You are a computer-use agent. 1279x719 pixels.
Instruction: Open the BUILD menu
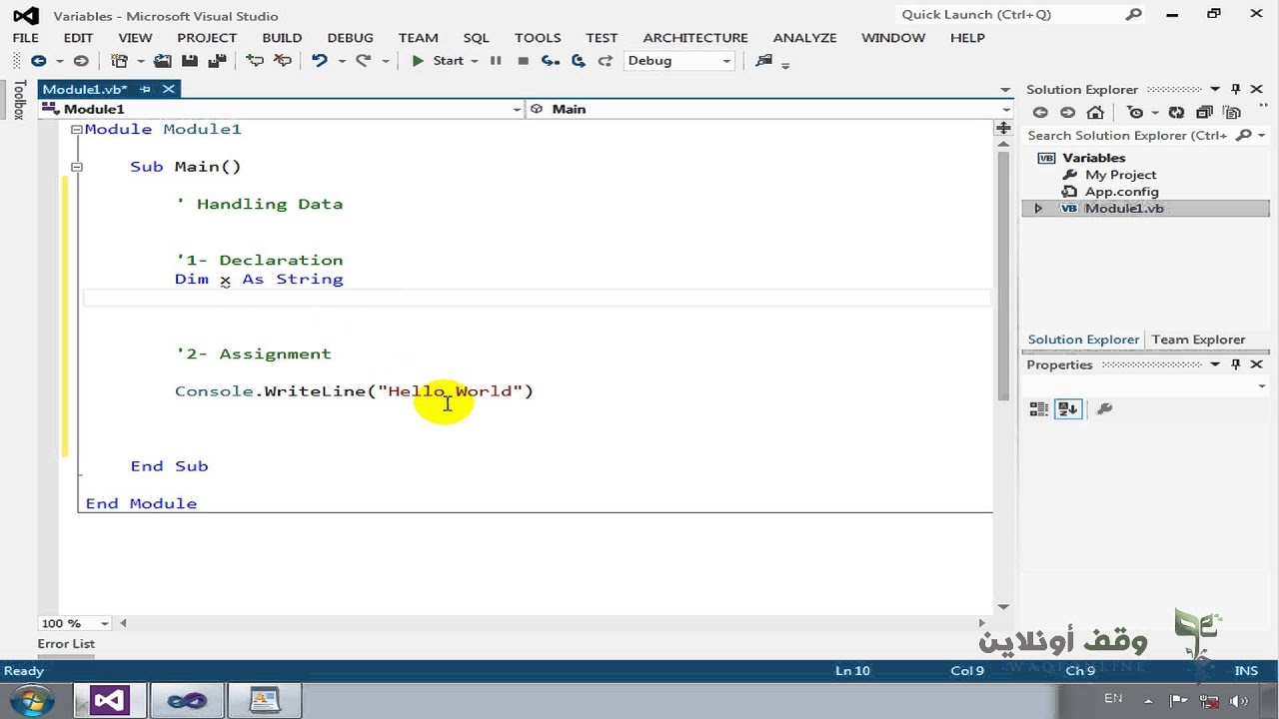coord(282,38)
